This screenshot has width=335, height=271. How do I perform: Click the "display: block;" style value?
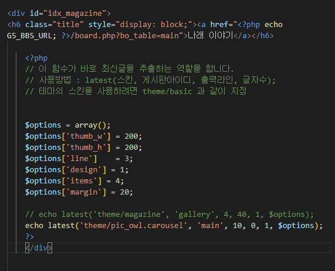pyautogui.click(x=154, y=25)
